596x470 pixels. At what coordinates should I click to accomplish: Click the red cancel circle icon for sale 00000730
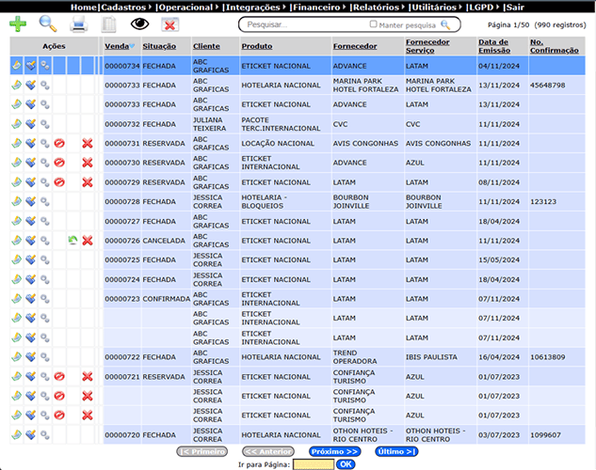tap(59, 163)
